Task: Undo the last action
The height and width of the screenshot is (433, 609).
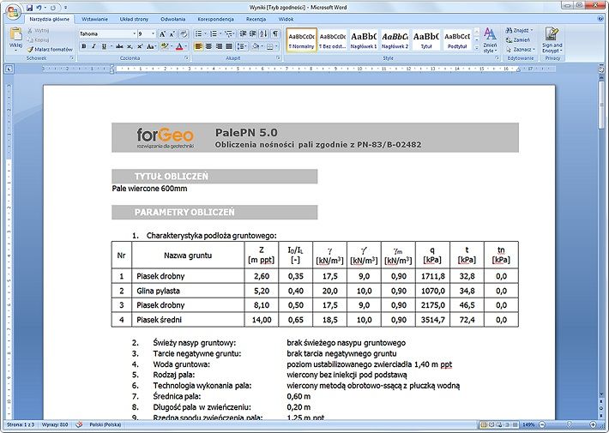Action: pos(39,8)
